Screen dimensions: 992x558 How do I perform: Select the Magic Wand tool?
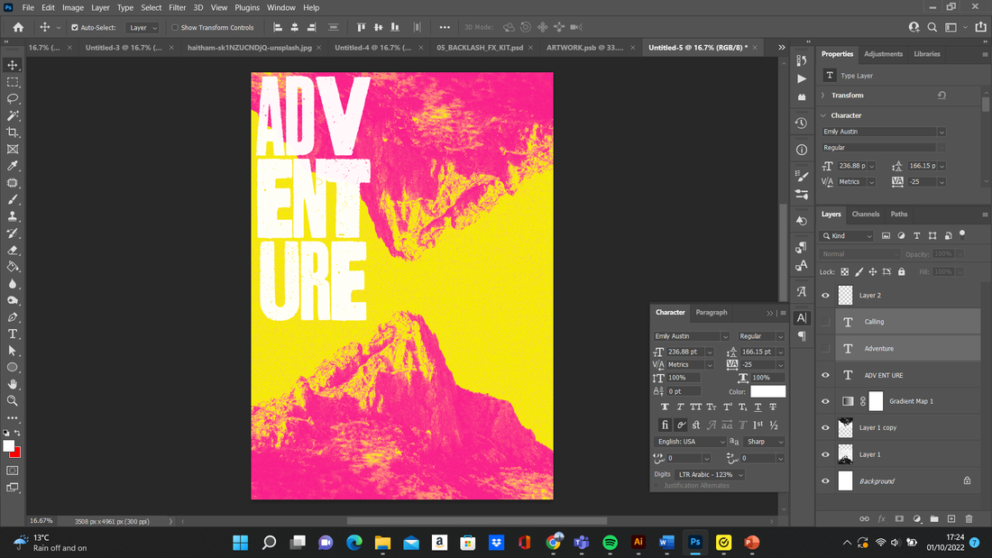click(x=13, y=115)
